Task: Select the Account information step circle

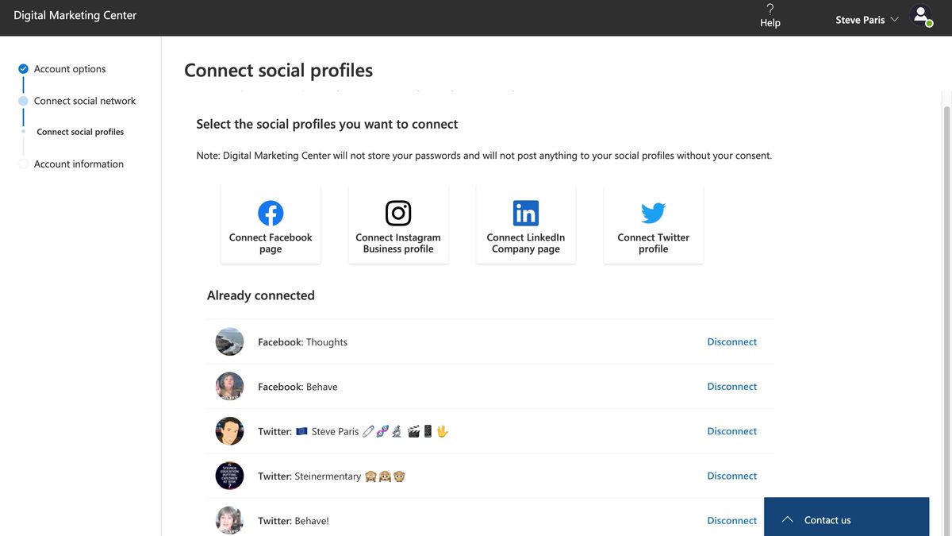Action: (24, 164)
